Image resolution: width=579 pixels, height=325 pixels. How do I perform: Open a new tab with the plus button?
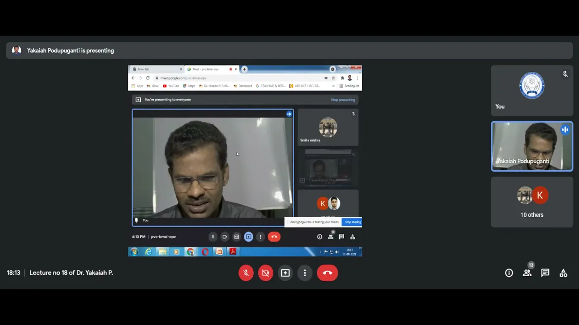[x=244, y=69]
